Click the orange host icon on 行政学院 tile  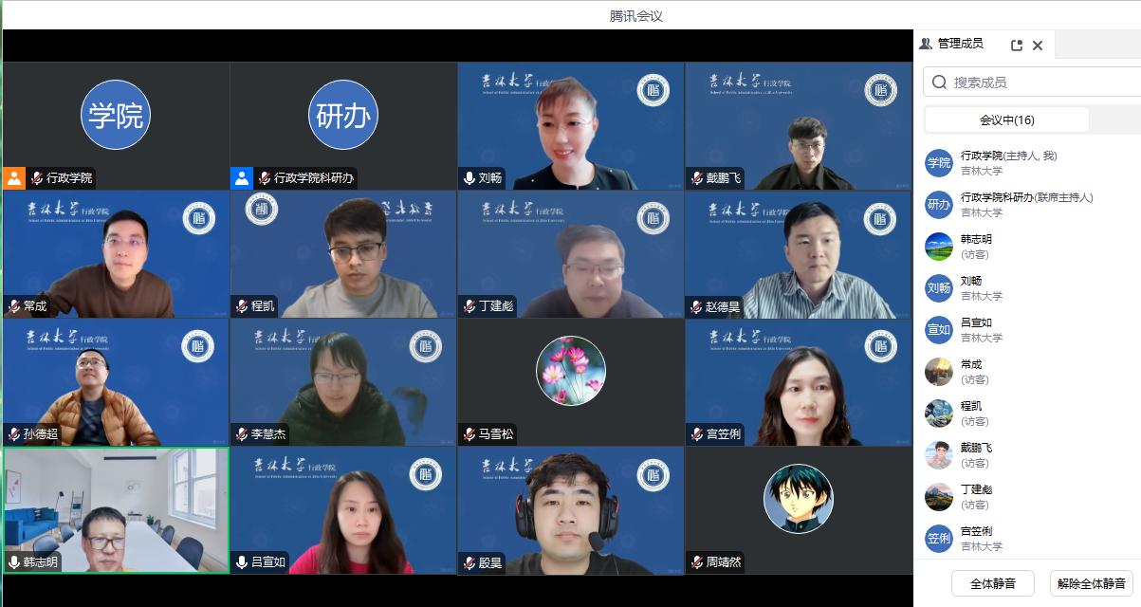pos(14,178)
